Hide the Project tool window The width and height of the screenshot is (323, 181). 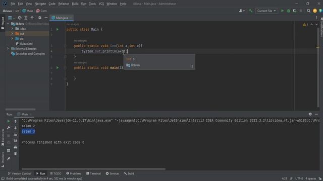click(46, 18)
